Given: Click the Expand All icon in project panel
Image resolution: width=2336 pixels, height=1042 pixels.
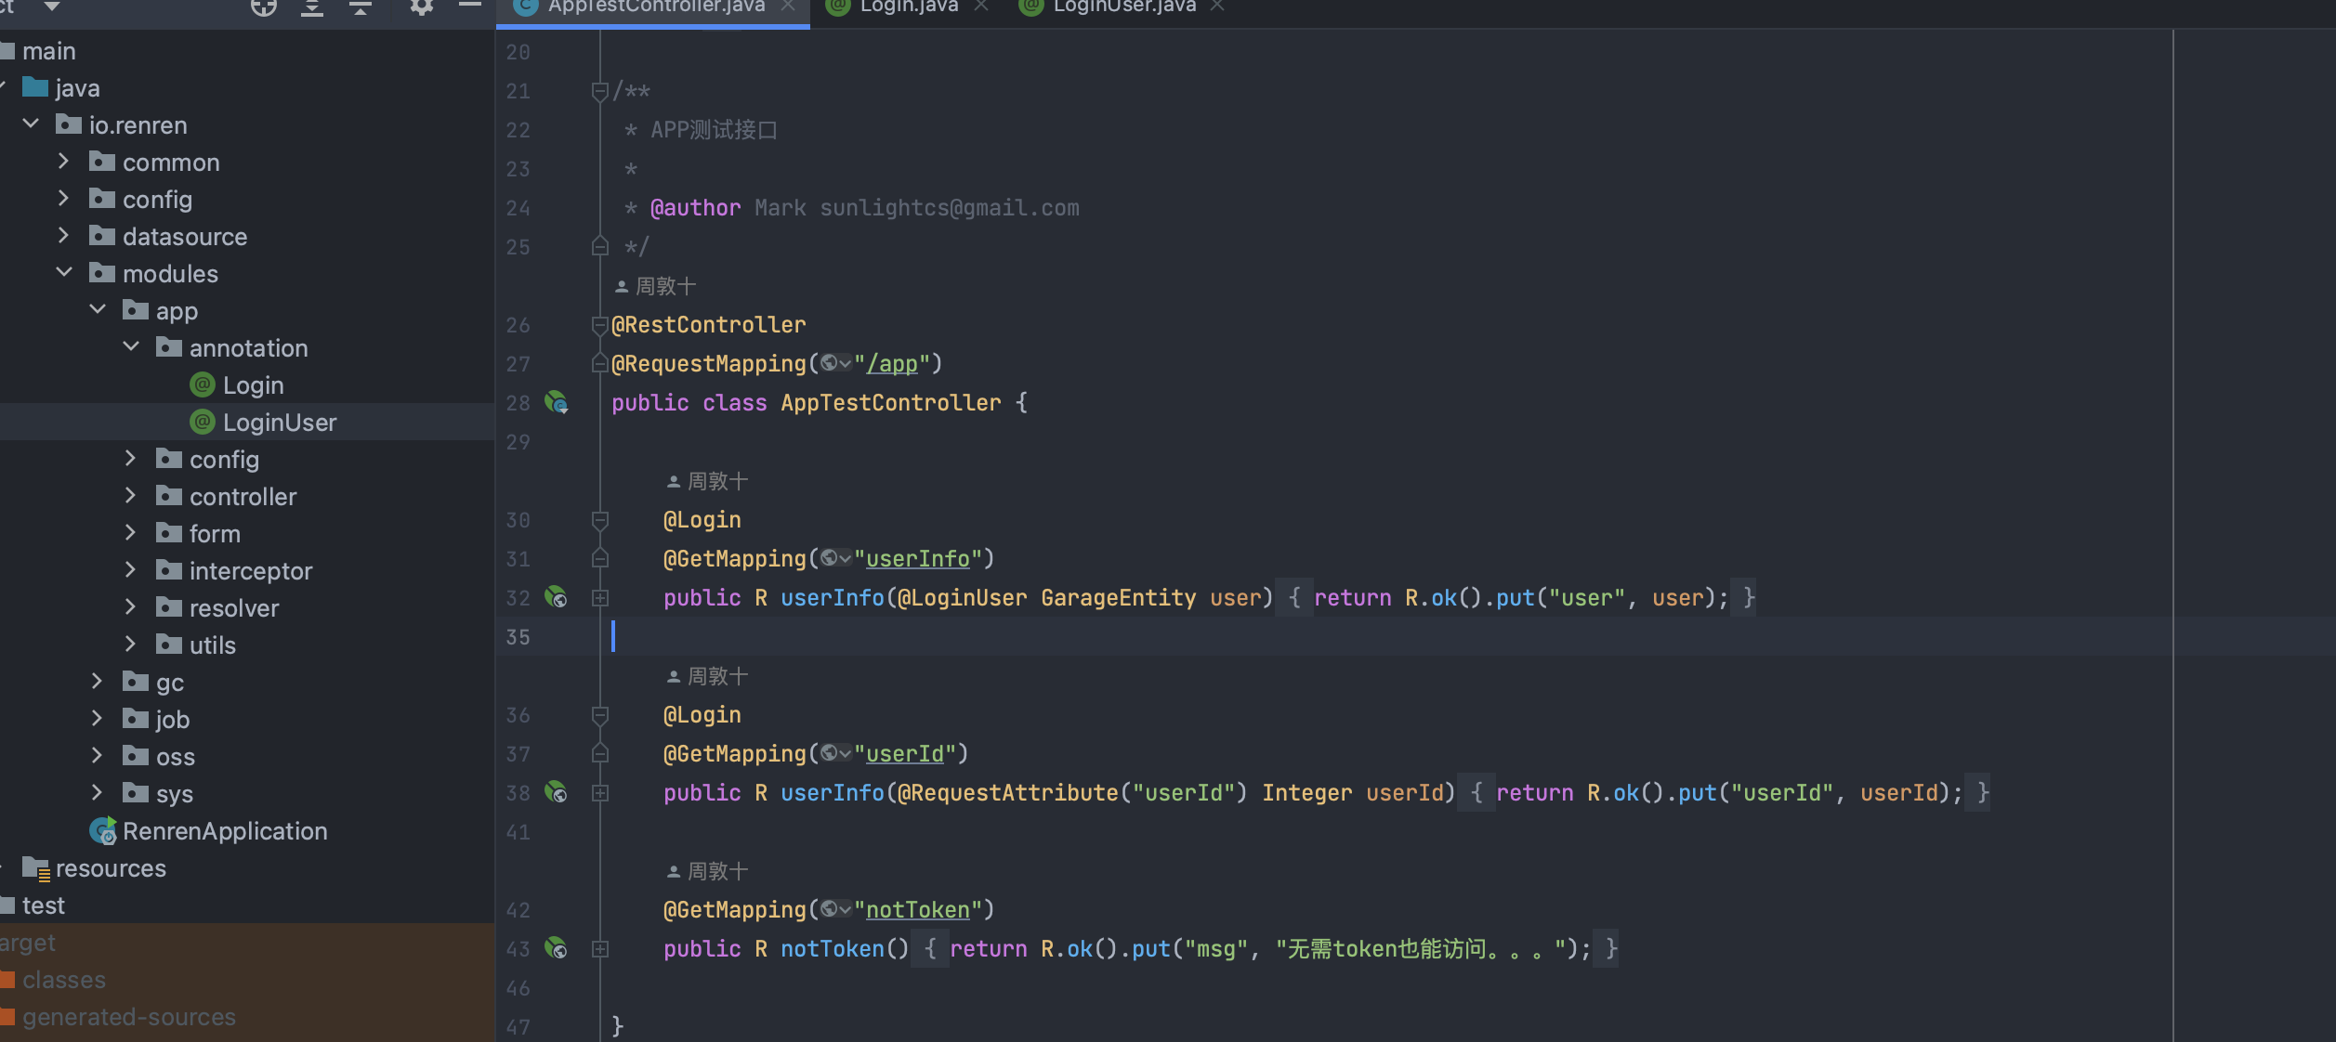Looking at the screenshot, I should pos(312,7).
